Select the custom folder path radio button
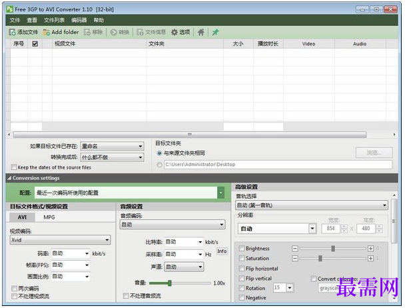Image resolution: width=411 pixels, height=308 pixels. point(159,165)
